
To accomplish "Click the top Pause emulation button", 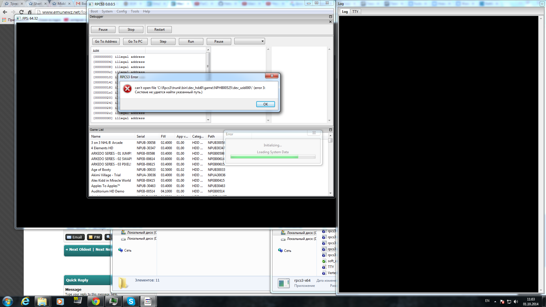I will tap(103, 30).
